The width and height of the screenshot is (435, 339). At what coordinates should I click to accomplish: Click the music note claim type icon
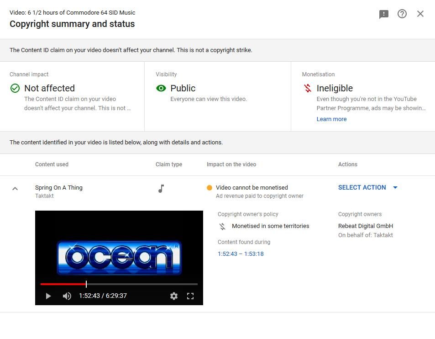161,188
